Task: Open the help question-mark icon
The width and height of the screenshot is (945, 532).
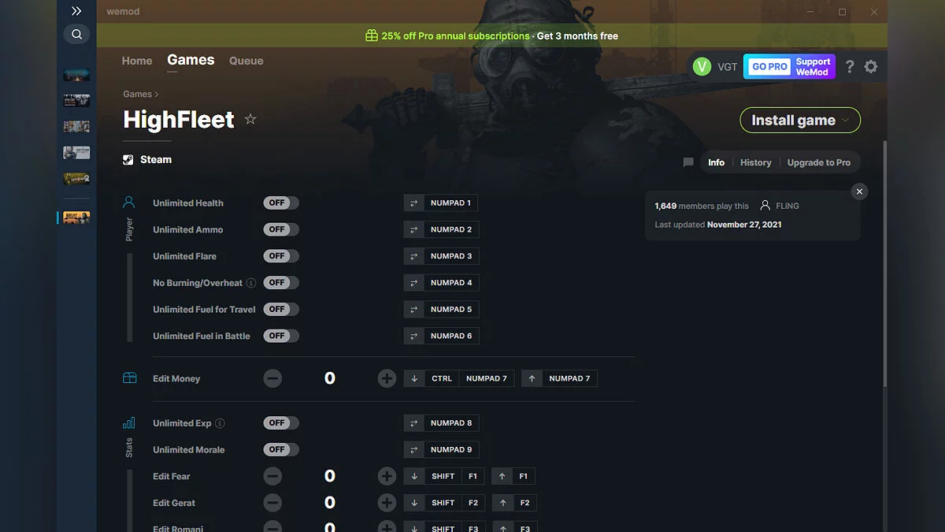Action: point(849,67)
